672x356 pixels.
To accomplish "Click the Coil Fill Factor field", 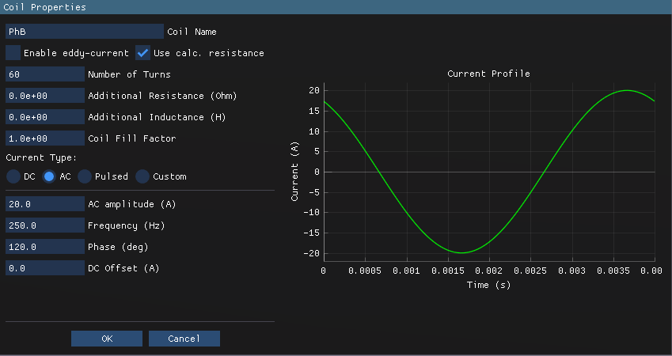I will pos(45,138).
